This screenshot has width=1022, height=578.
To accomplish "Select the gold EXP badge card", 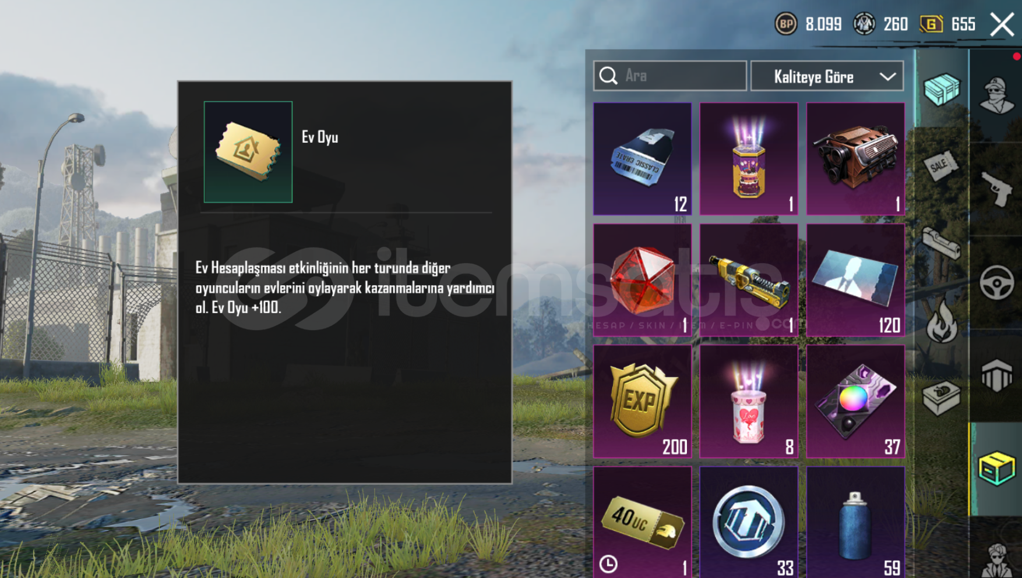I will coord(642,401).
